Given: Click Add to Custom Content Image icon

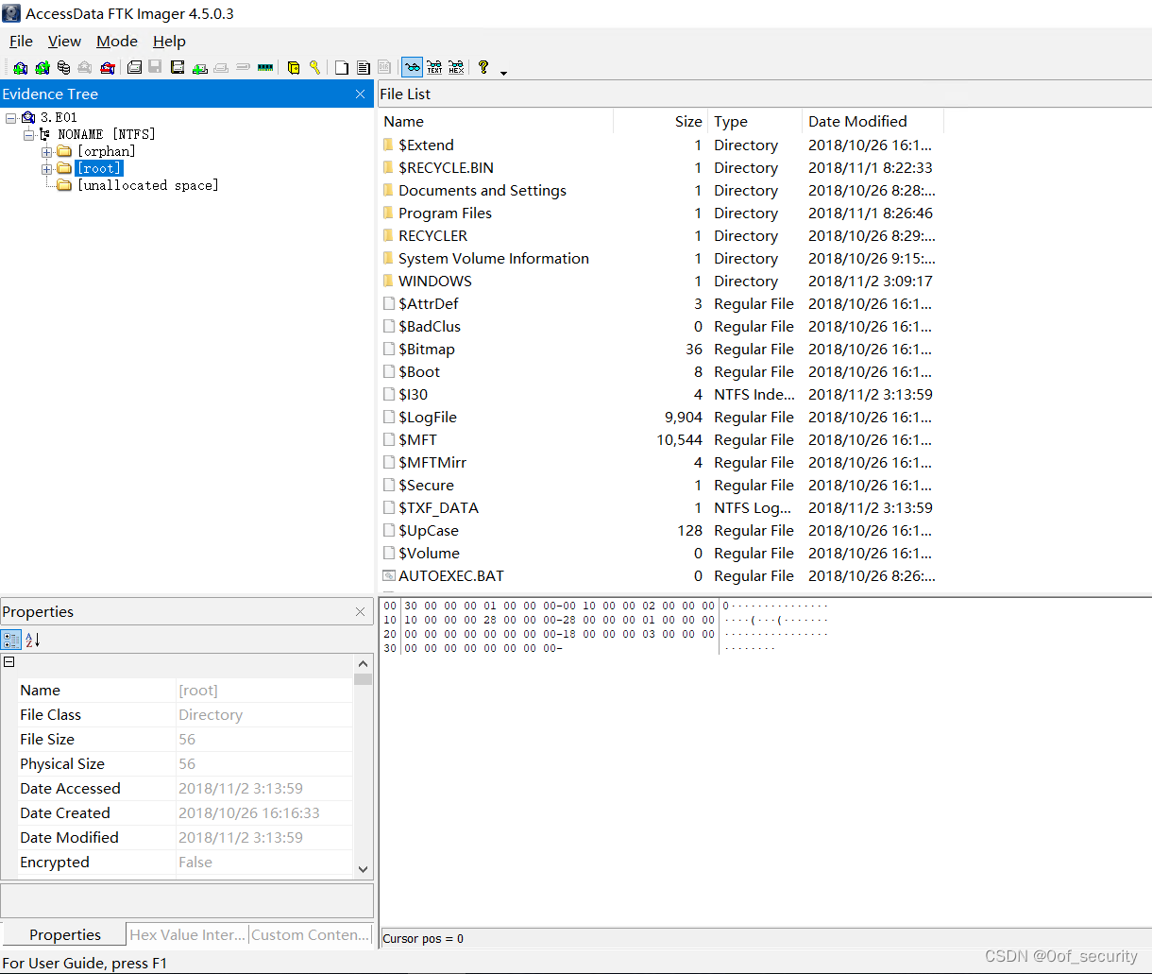Looking at the screenshot, I should tap(199, 68).
